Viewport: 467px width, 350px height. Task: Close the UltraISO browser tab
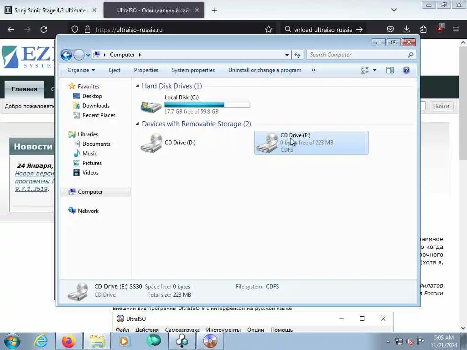pyautogui.click(x=197, y=10)
